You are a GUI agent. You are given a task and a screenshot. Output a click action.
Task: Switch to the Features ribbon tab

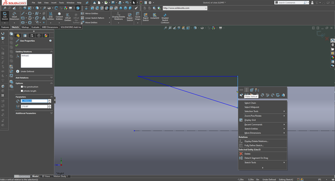click(x=5, y=27)
